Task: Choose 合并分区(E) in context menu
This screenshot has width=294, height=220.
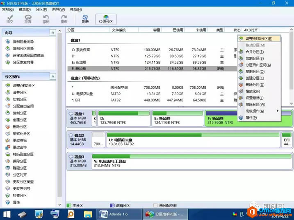Action: pyautogui.click(x=259, y=52)
